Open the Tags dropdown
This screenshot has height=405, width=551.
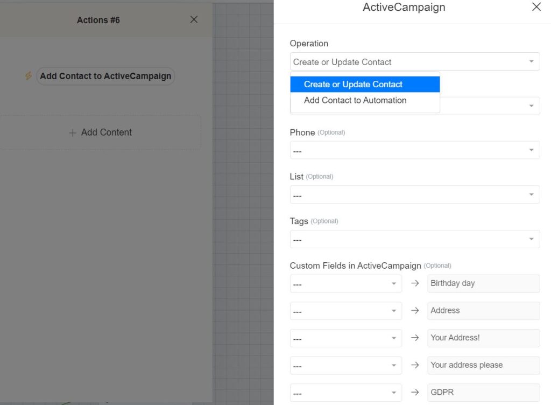[415, 239]
